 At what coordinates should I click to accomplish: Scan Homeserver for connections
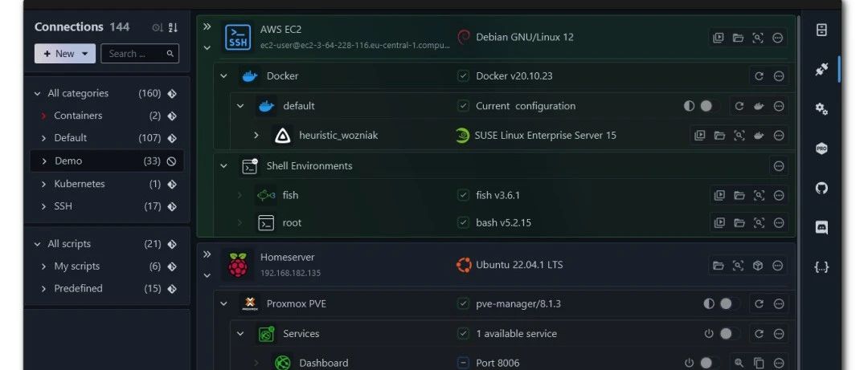pos(738,266)
